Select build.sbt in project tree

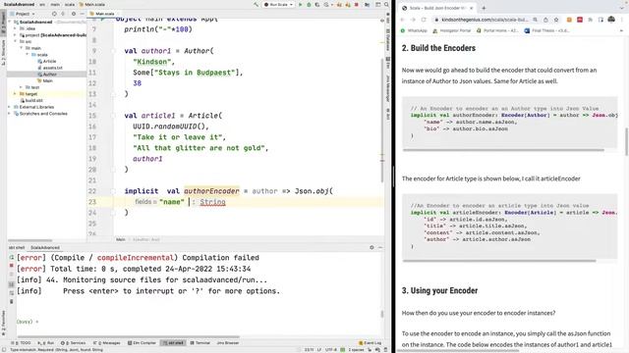pyautogui.click(x=31, y=100)
